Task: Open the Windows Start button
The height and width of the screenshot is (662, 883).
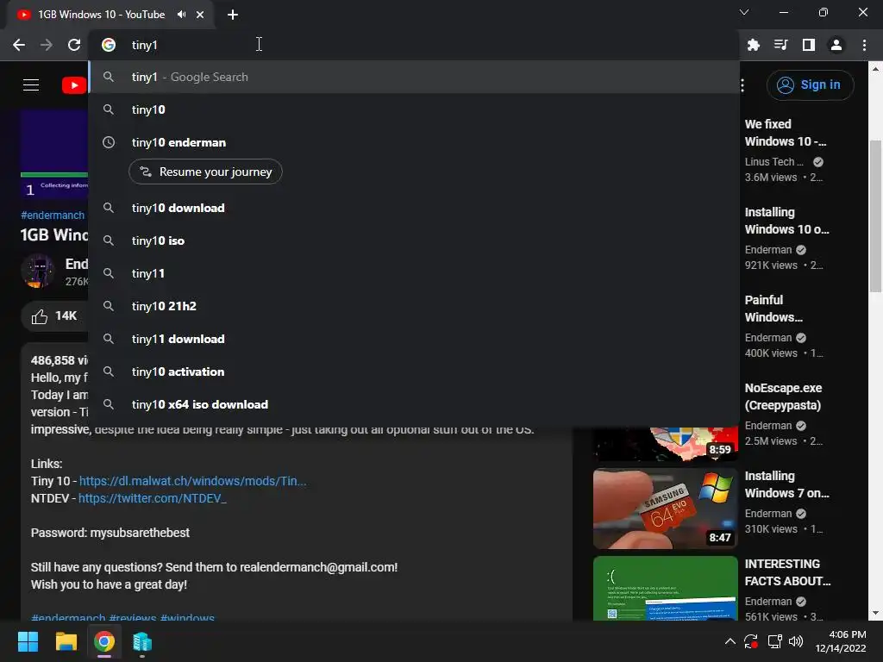Action: (28, 641)
